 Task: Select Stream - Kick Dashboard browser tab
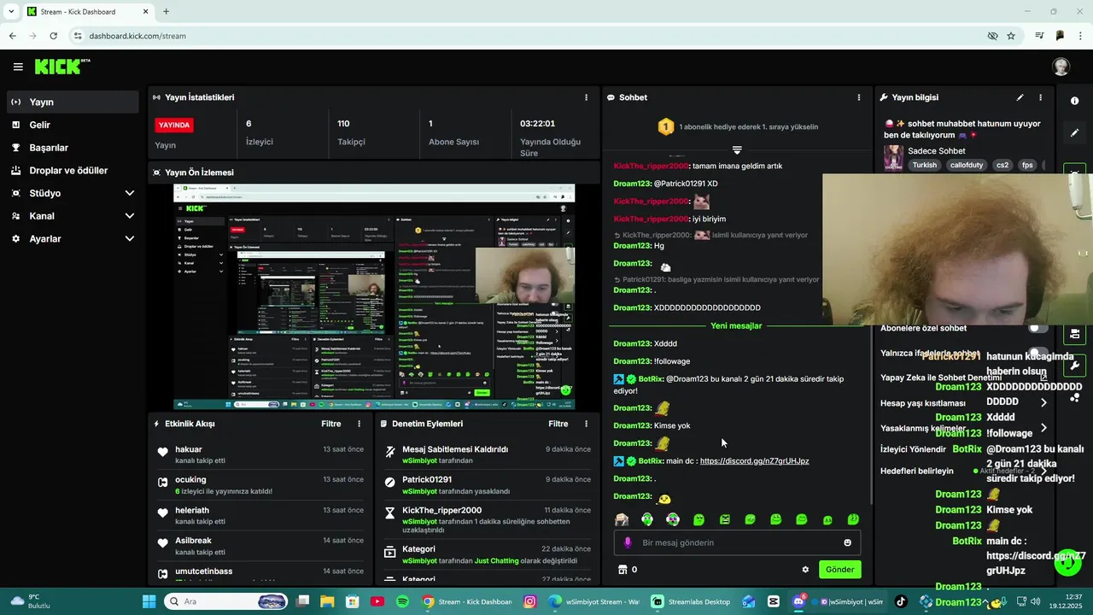86,11
